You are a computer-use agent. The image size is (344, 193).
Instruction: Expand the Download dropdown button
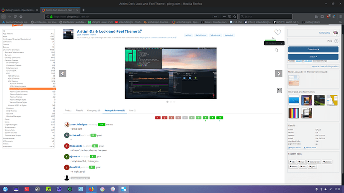(313, 49)
